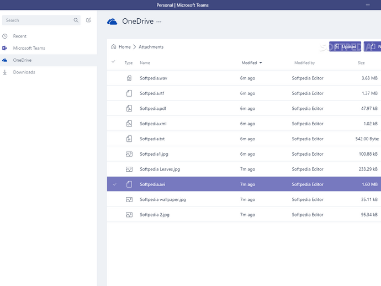The height and width of the screenshot is (286, 381).
Task: Open new chat compose icon
Action: tap(89, 20)
